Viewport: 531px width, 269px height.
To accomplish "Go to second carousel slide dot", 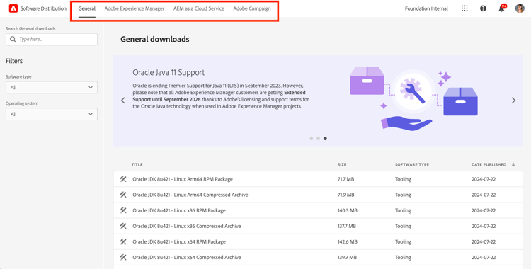I will click(319, 138).
